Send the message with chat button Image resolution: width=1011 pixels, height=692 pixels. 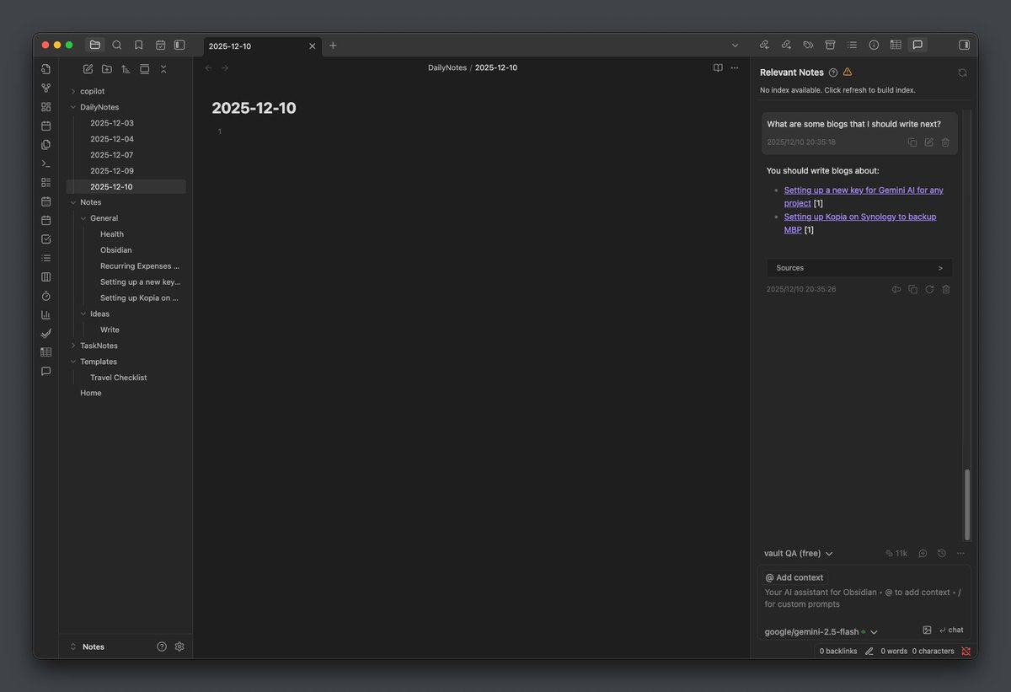pos(951,630)
